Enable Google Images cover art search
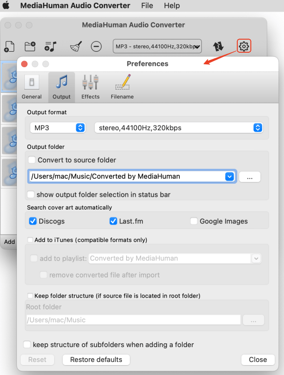Screen dimensions: 284x375 pos(194,221)
